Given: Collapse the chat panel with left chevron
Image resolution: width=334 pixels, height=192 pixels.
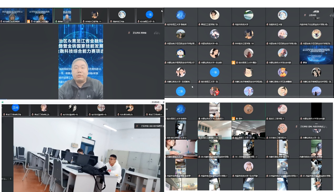Looking at the screenshot, I should click(11, 179).
